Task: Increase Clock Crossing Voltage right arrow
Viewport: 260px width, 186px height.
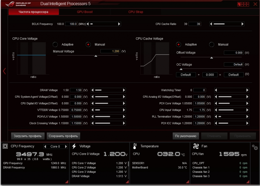Action: point(124,123)
